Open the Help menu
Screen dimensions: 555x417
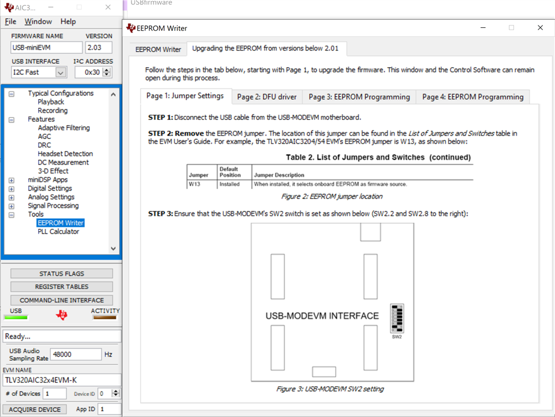point(68,21)
